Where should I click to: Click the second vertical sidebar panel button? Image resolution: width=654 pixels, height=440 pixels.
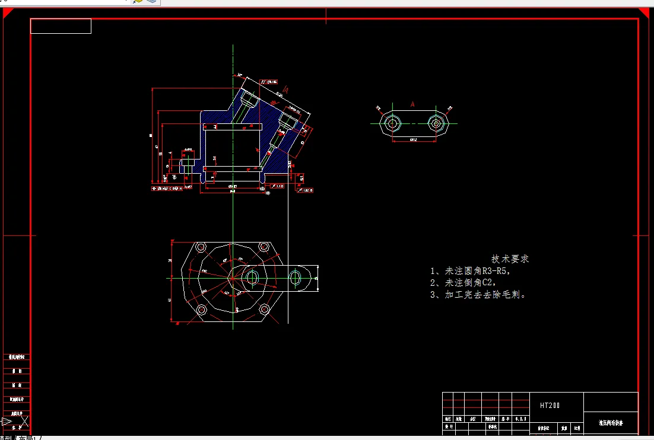point(16,371)
